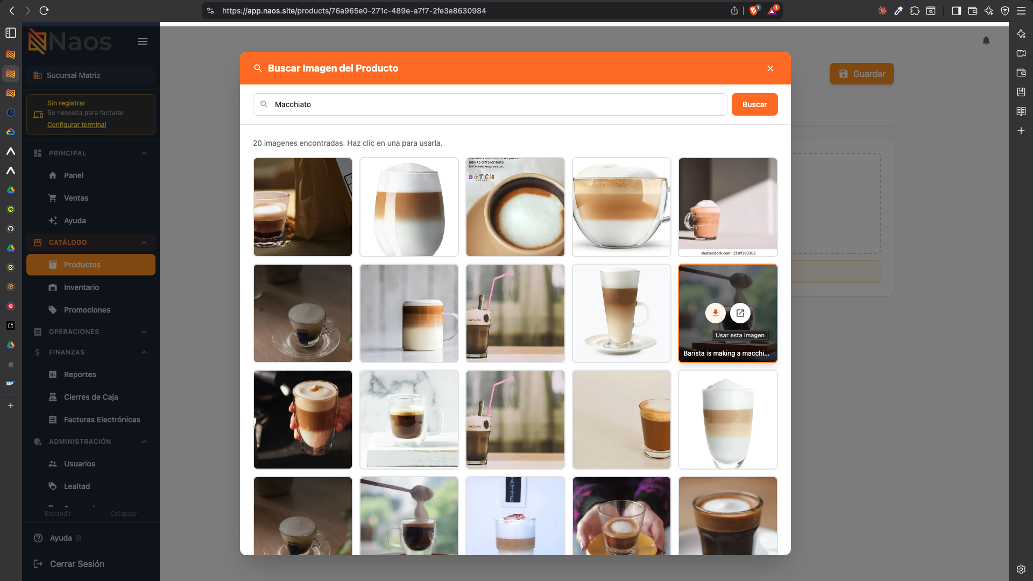
Task: Click the Buscar button
Action: click(x=754, y=104)
